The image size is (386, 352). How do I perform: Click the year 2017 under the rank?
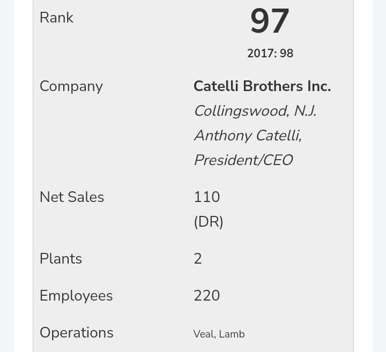261,54
